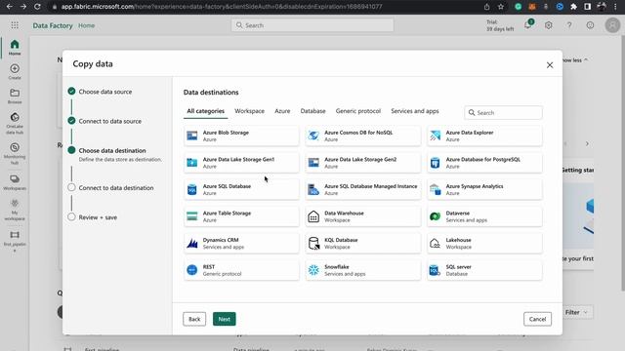The height and width of the screenshot is (351, 625).
Task: Click the Data Factory title link
Action: tap(53, 25)
